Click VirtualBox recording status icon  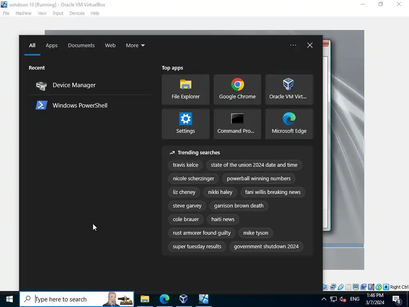tap(363, 287)
